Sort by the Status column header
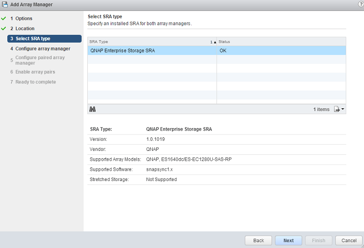This screenshot has width=364, height=248. pyautogui.click(x=281, y=42)
